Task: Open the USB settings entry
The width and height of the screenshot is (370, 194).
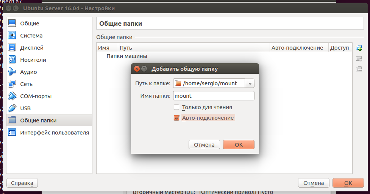Action: 49,108
